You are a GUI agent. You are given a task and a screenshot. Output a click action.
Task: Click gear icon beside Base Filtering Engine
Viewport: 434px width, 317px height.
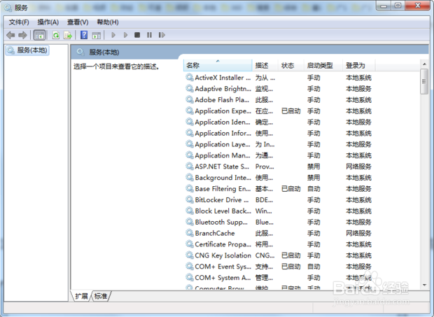coord(190,189)
